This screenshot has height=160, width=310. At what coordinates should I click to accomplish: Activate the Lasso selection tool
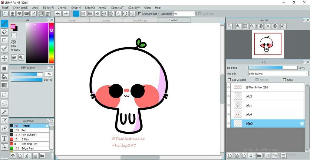coord(4,104)
